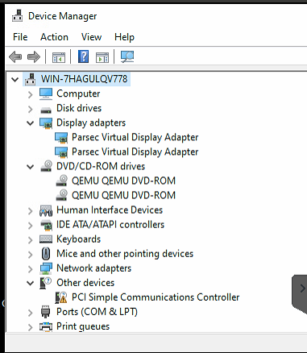Screen dimensions: 307x353
Task: Select the DVD/CD-ROM drives text label
Action: point(101,166)
